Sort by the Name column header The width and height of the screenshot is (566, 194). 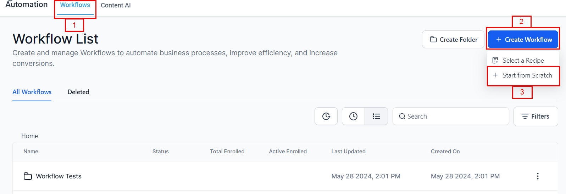click(x=31, y=152)
